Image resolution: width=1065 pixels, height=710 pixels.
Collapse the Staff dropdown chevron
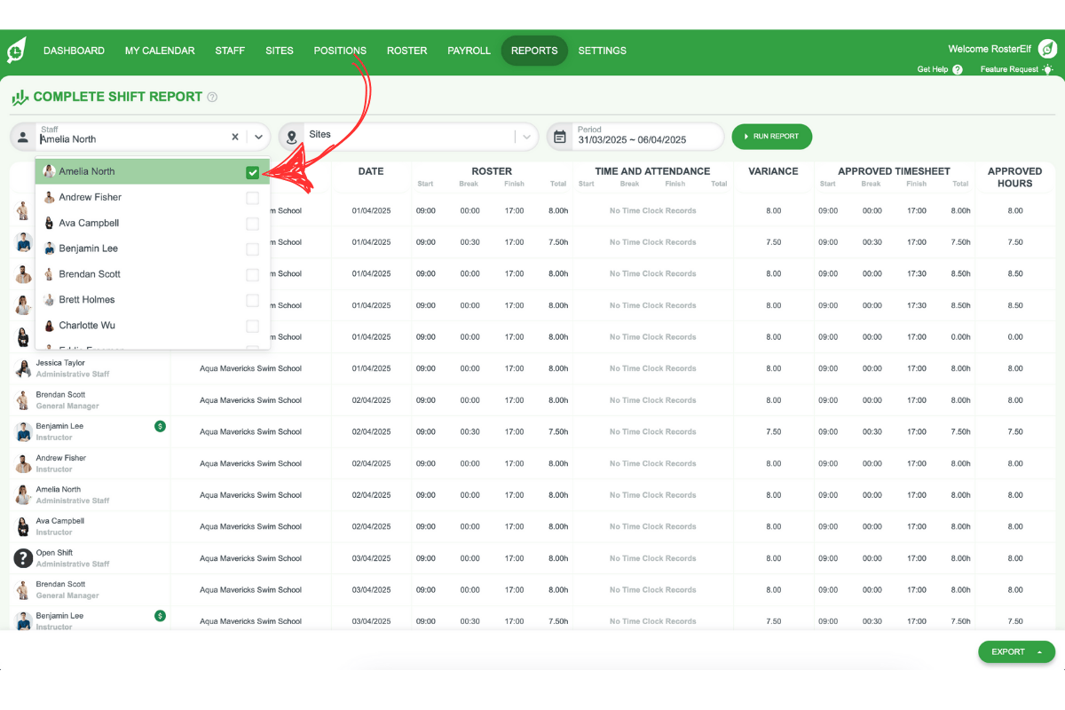coord(258,137)
